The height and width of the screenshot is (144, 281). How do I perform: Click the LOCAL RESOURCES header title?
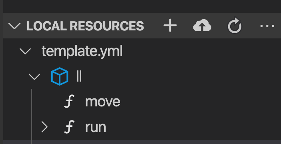click(x=85, y=26)
